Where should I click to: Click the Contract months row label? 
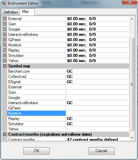[x=36, y=139]
